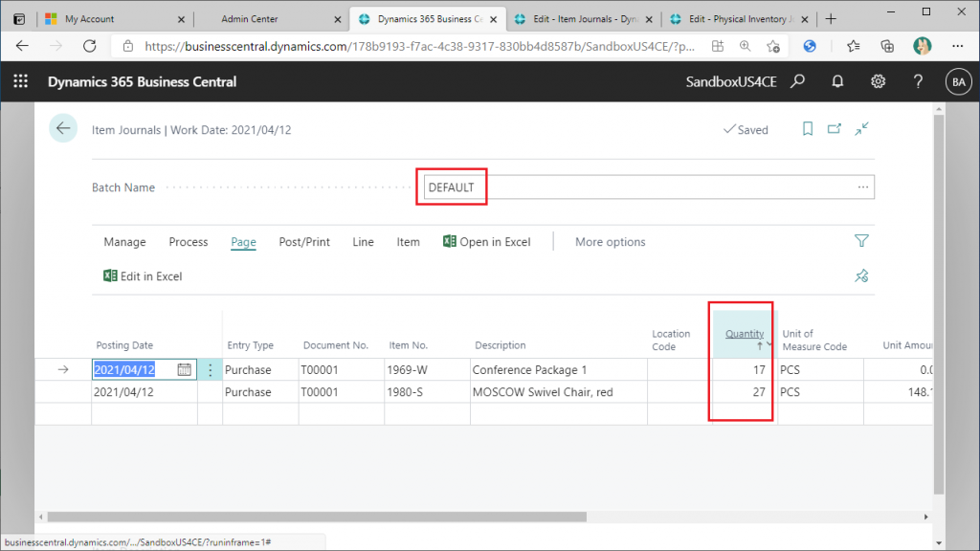Click the horizontal scrollbar of the grid
The image size is (980, 551).
click(x=317, y=517)
